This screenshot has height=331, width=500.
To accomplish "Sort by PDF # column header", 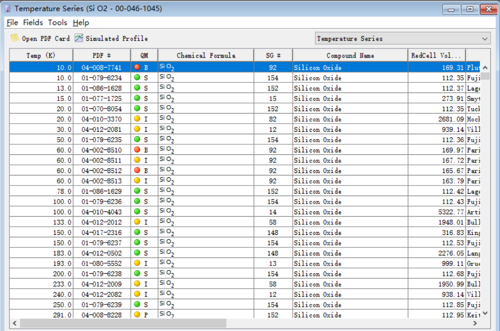I will 102,55.
